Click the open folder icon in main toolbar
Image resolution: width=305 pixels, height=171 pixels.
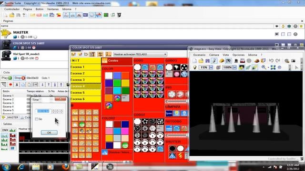12,15
